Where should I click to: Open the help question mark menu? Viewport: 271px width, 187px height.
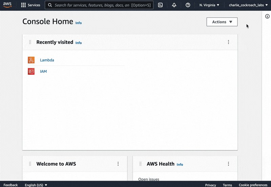(188, 5)
